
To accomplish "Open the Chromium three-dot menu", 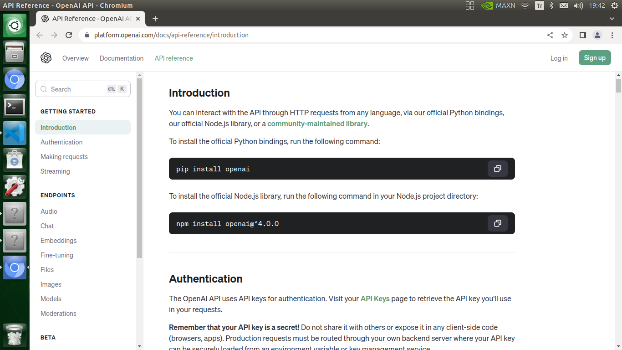I will tap(612, 35).
